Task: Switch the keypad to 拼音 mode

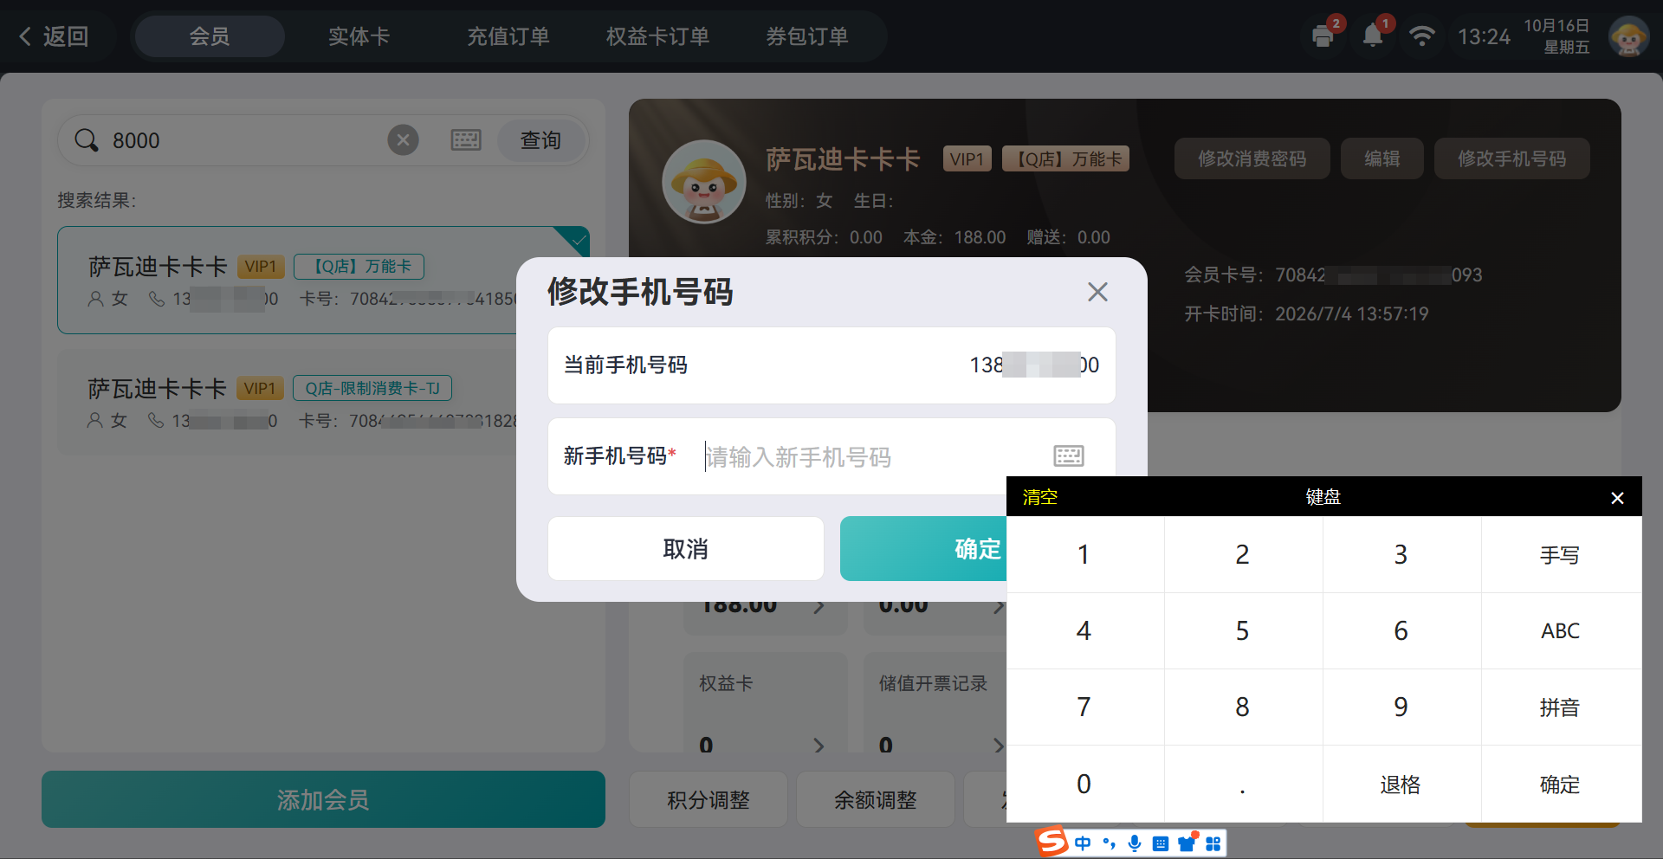Action: coord(1561,707)
